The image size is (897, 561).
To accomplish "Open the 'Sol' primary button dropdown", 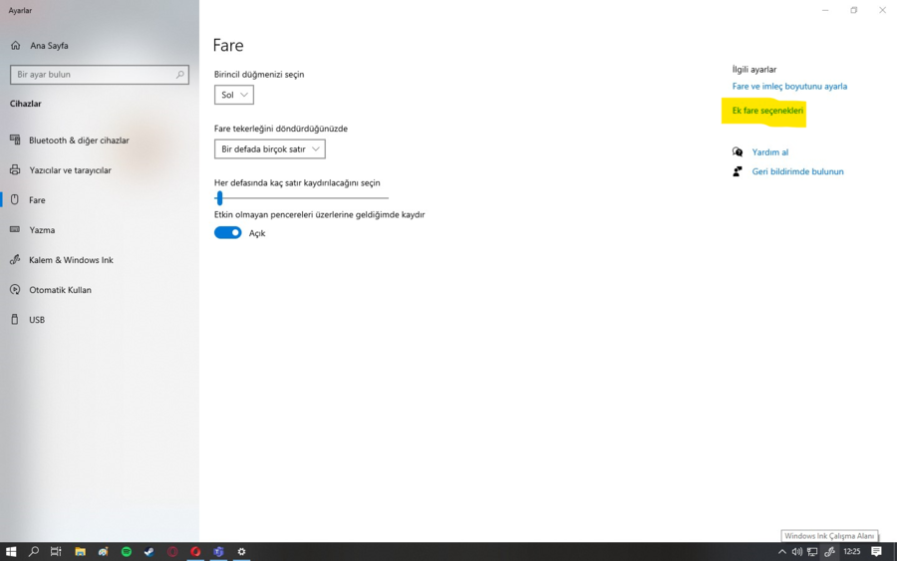I will coord(234,95).
